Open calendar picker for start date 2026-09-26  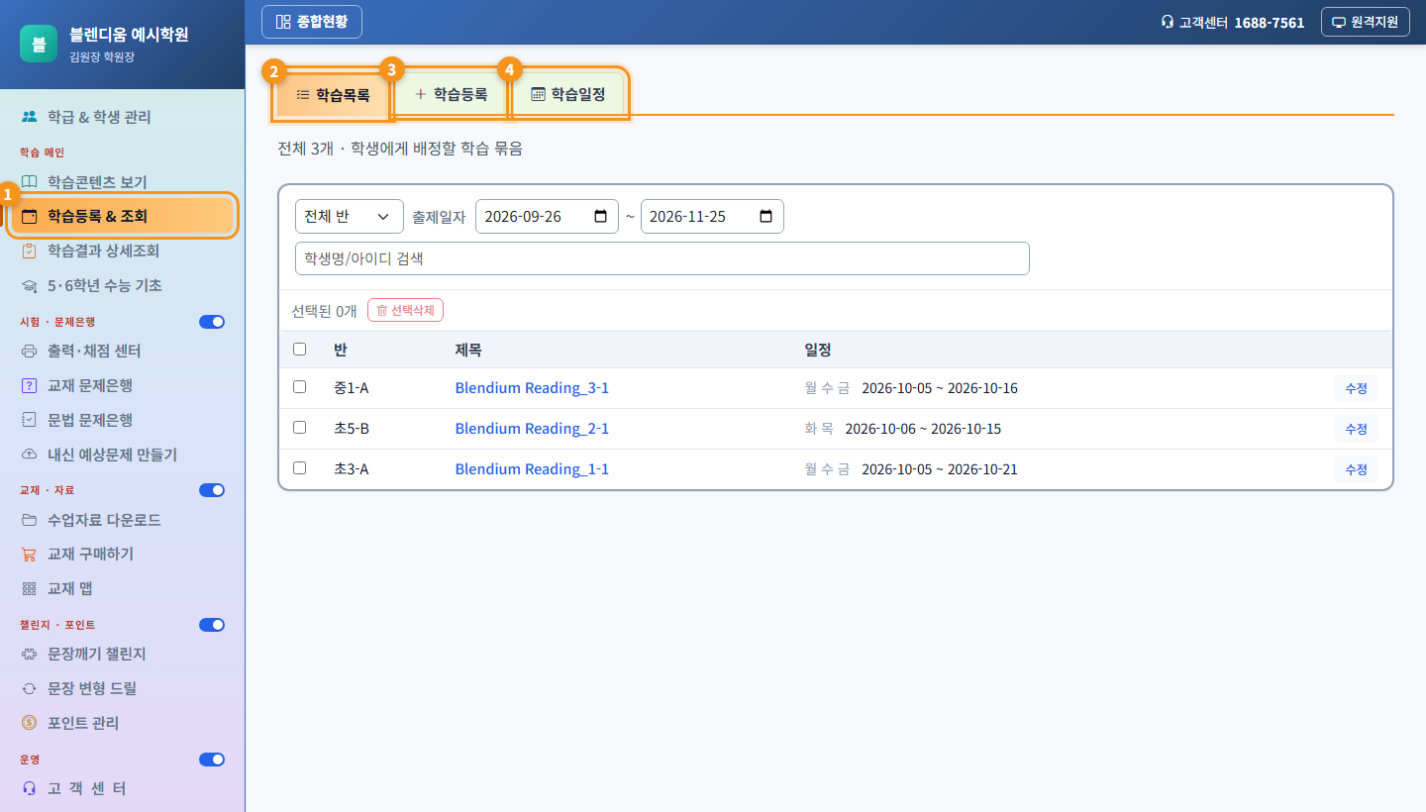click(600, 217)
